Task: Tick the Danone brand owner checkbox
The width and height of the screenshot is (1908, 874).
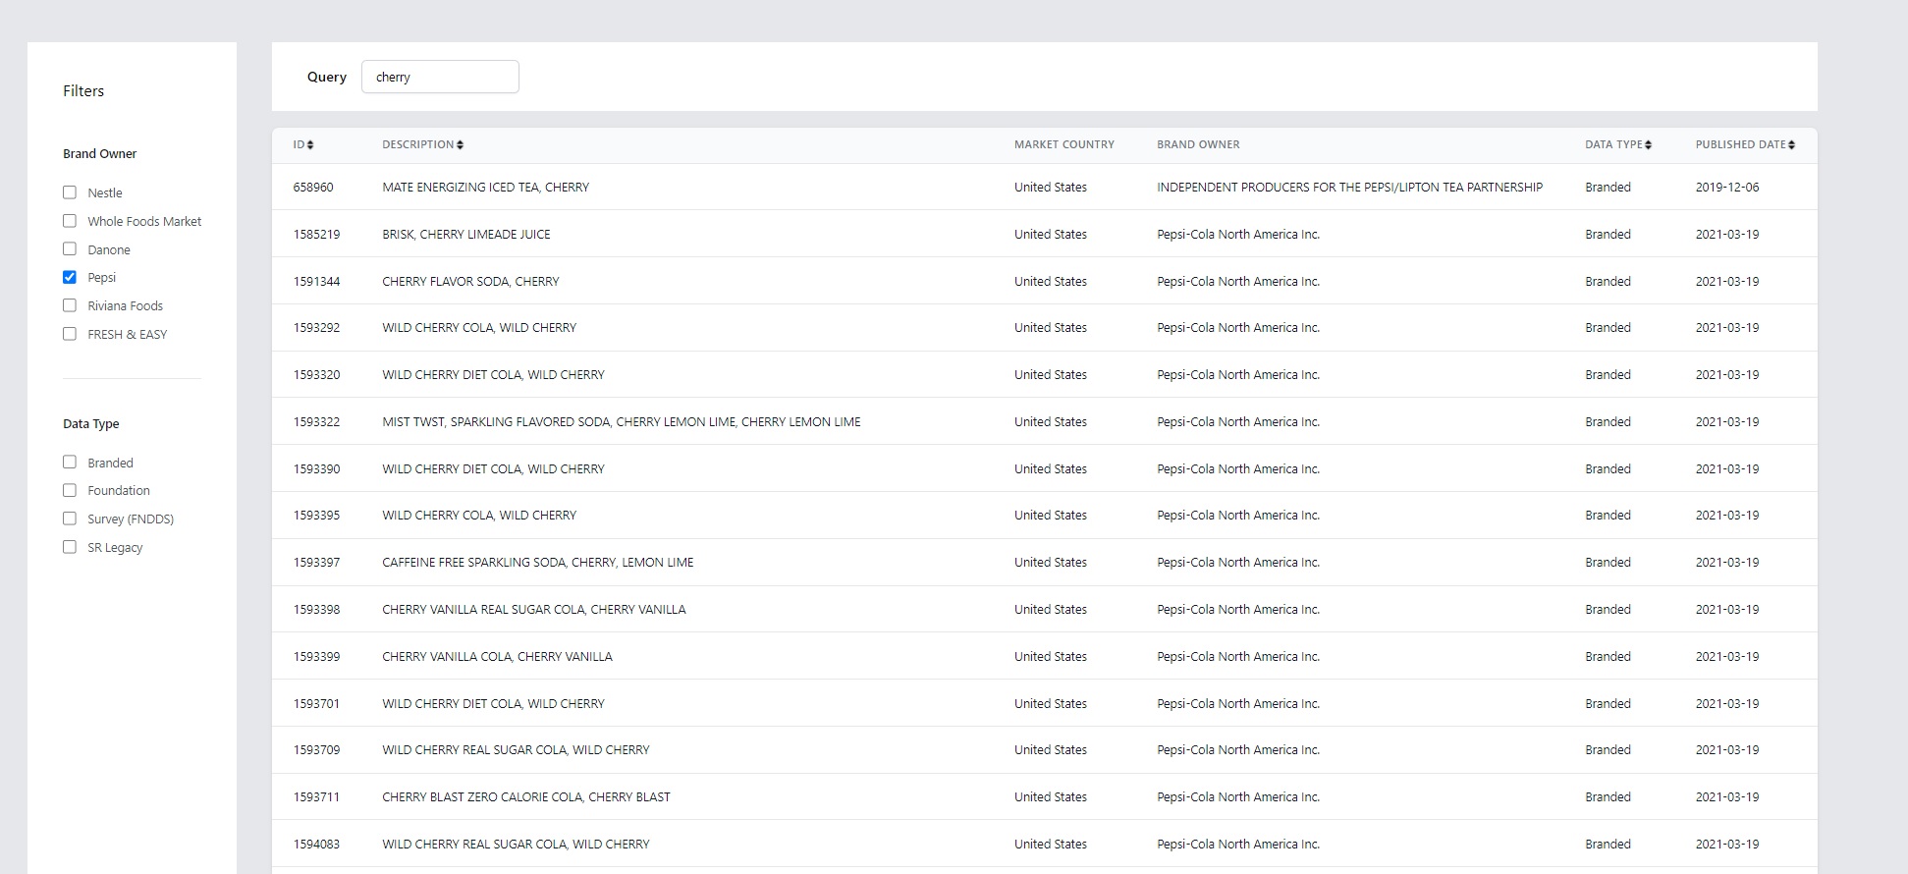Action: coord(70,249)
